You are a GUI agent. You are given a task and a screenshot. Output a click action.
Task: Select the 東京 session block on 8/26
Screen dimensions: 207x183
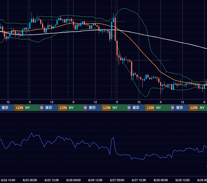(x=94, y=108)
